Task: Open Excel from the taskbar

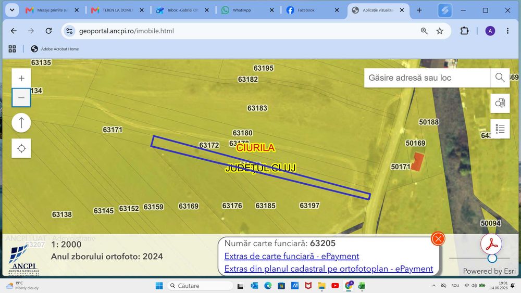Action: pos(362,286)
